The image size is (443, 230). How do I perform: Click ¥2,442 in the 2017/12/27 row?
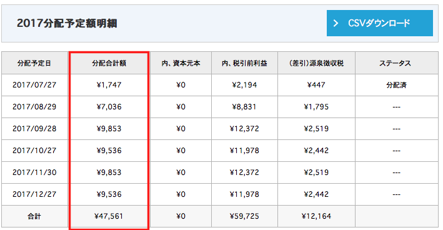pyautogui.click(x=316, y=194)
